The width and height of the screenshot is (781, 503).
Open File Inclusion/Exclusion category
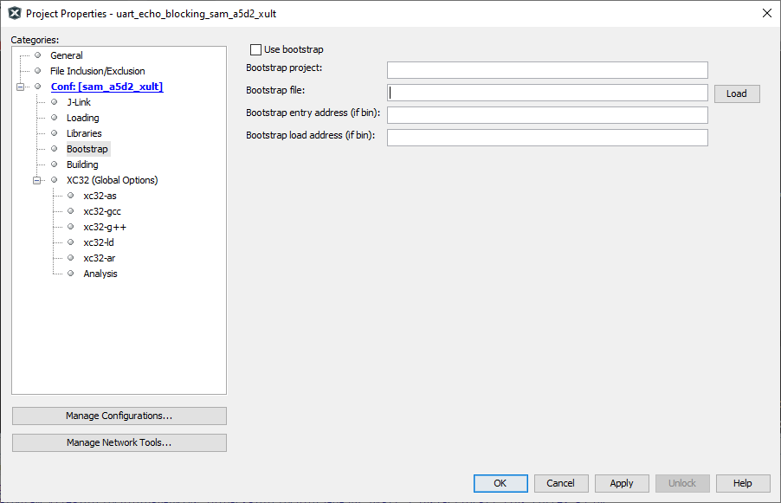click(x=97, y=71)
